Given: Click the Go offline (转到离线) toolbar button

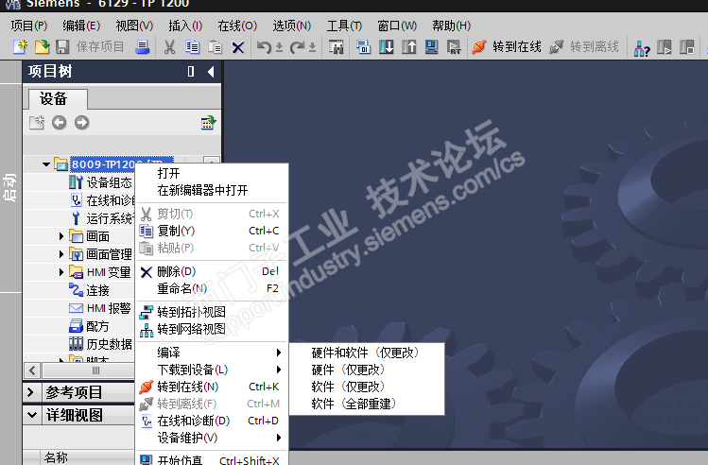Looking at the screenshot, I should click(x=583, y=46).
